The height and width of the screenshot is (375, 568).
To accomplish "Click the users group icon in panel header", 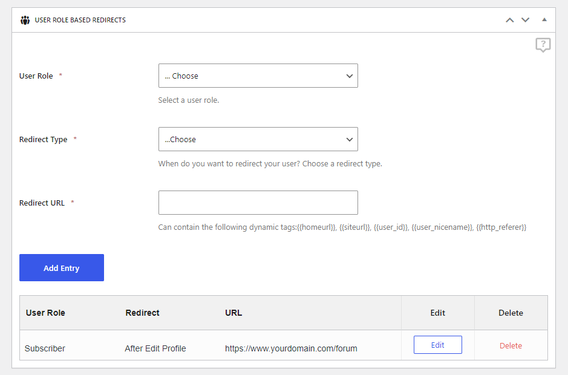I will click(25, 21).
